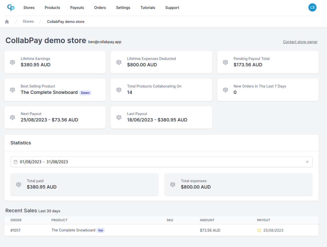The width and height of the screenshot is (327, 247).
Task: Click the Contact store owner link
Action: pos(300,42)
